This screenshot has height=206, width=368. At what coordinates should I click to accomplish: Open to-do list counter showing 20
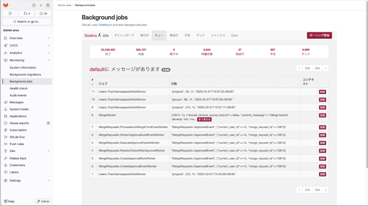tap(43, 13)
